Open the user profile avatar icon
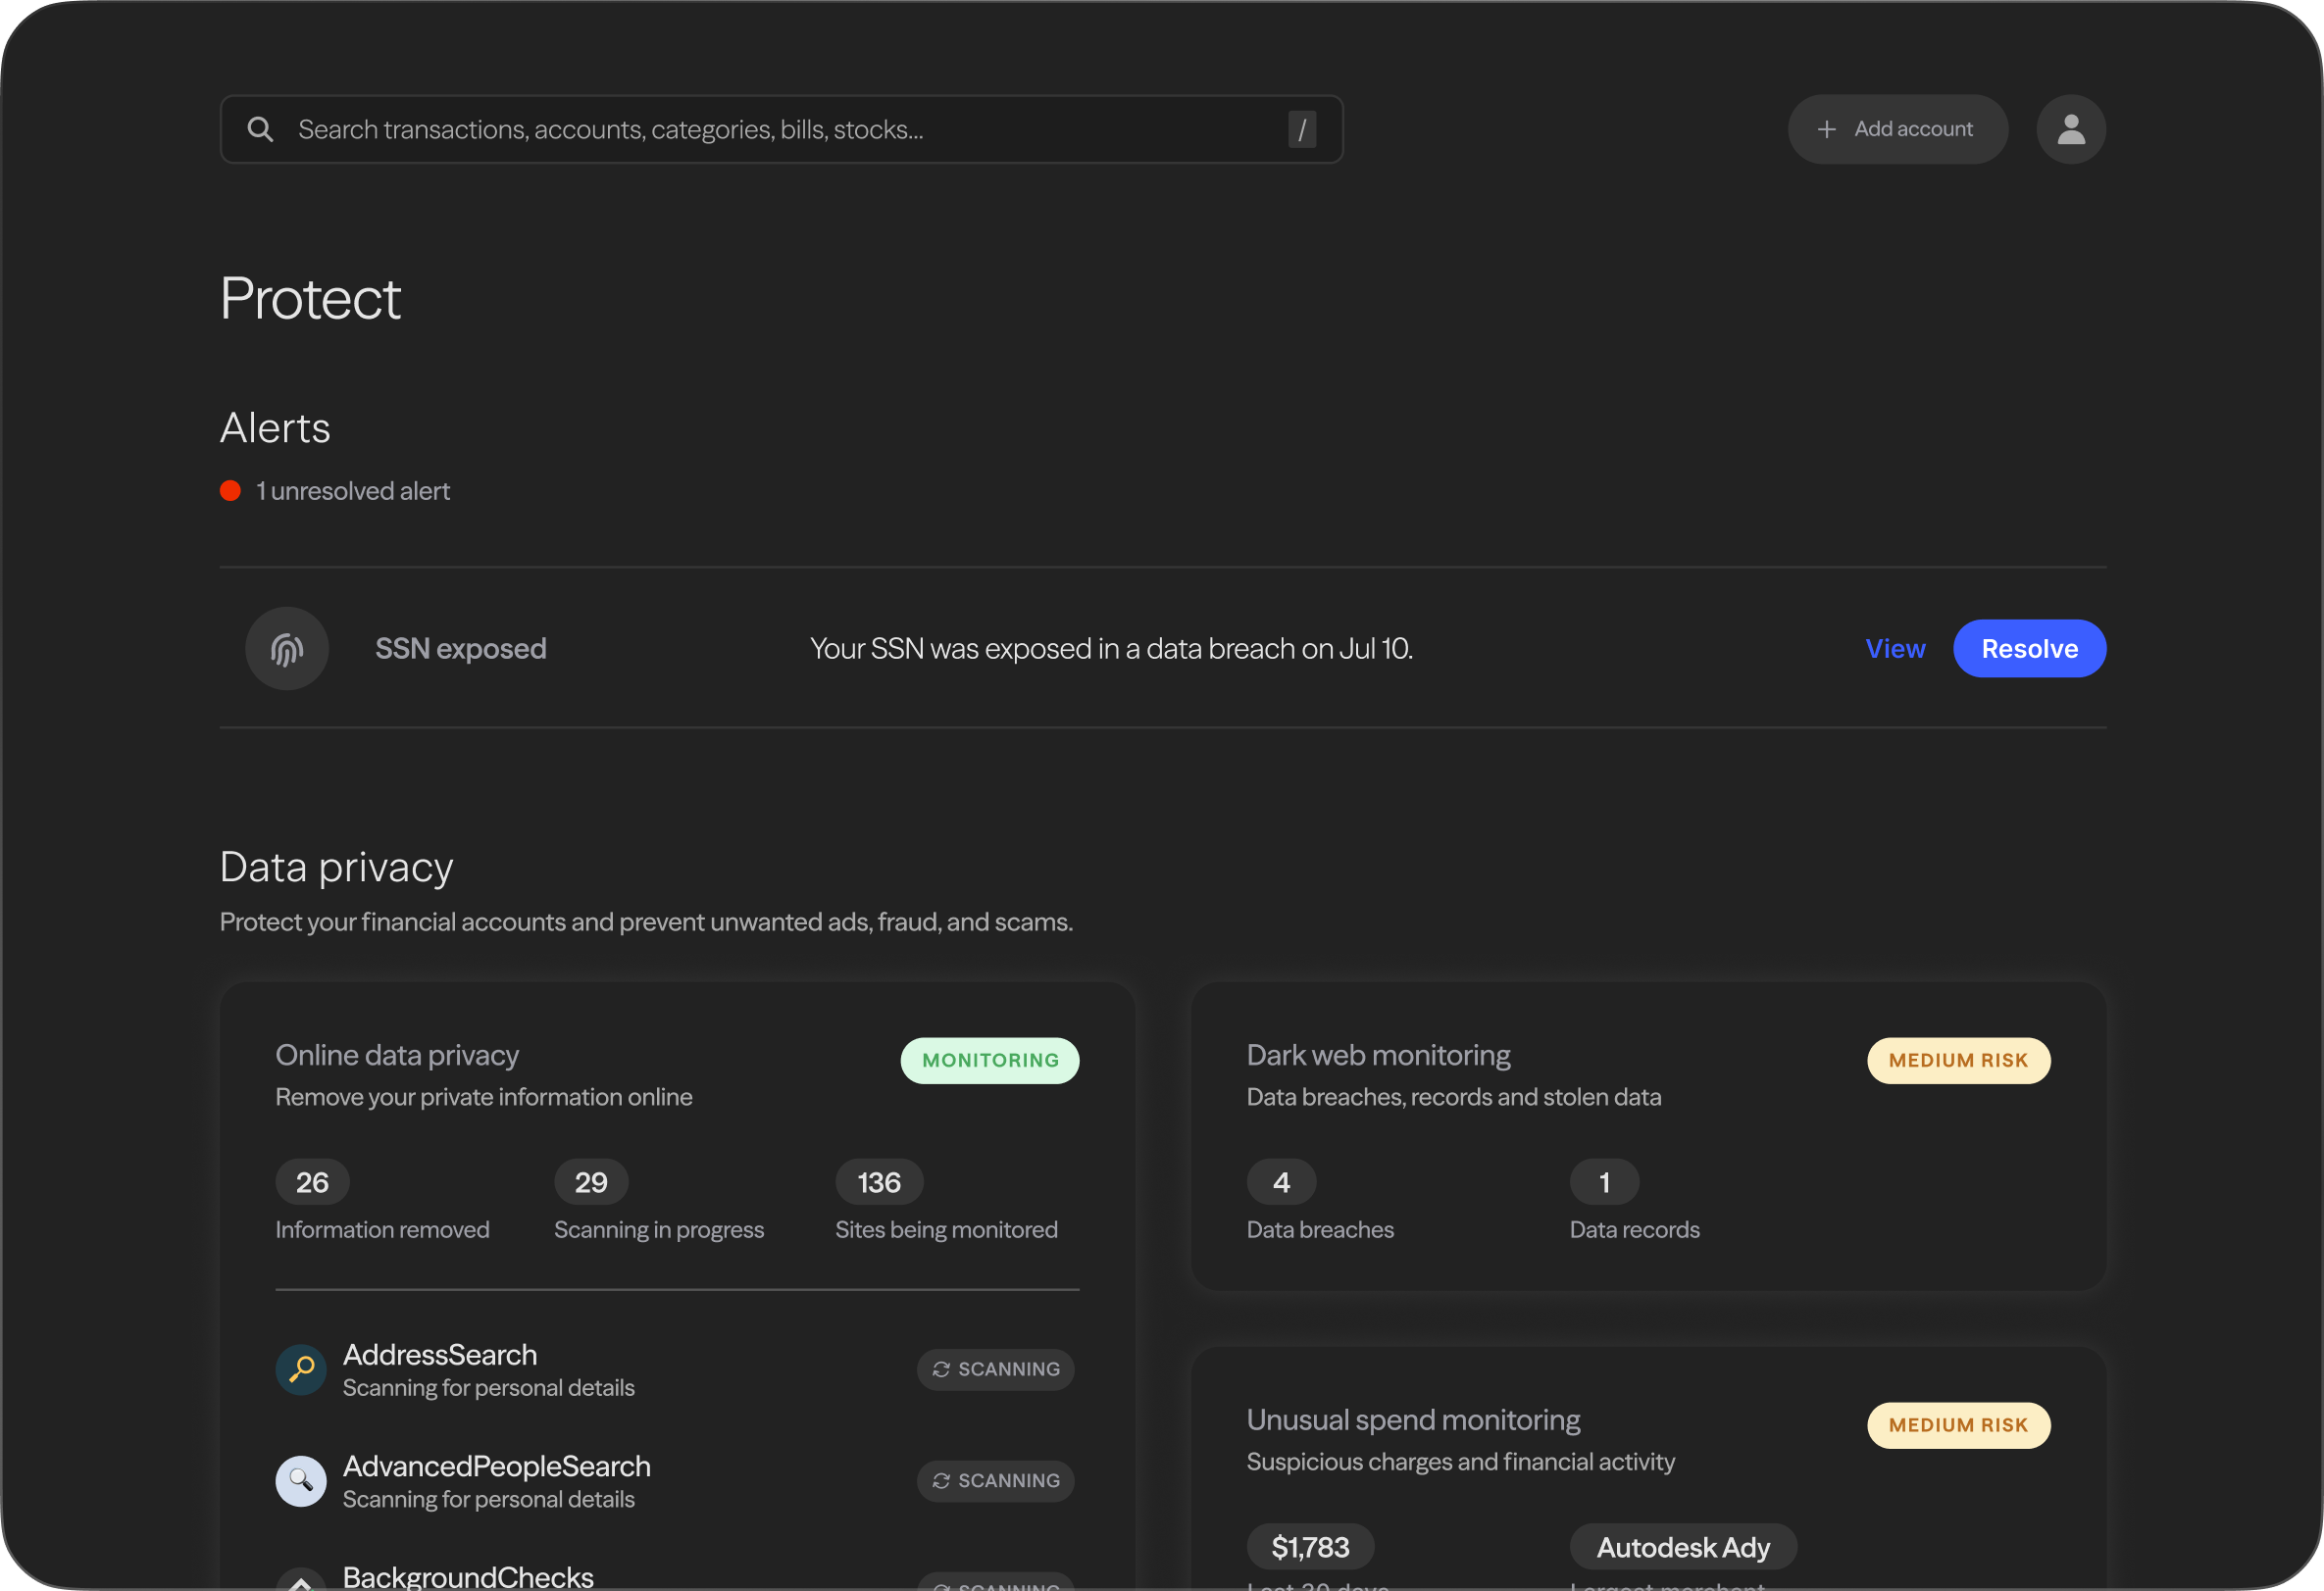 2070,129
